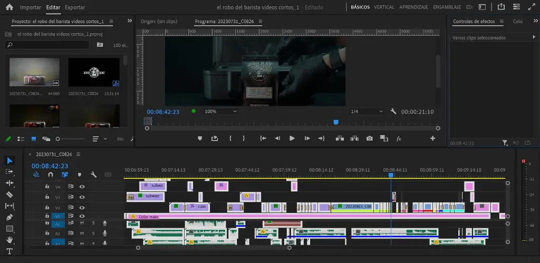Mute audio track A2
540x263 pixels.
point(82,233)
